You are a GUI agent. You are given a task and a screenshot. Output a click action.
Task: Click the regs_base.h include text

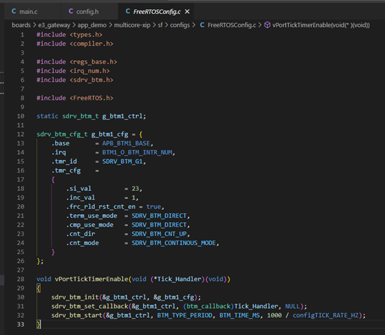point(94,62)
